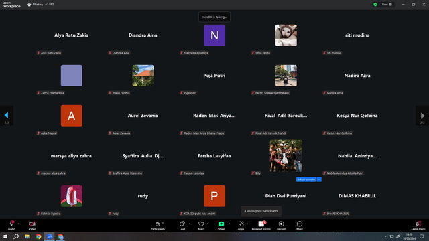Expand the caret beside Apps
This screenshot has width=429, height=241.
coord(247,224)
